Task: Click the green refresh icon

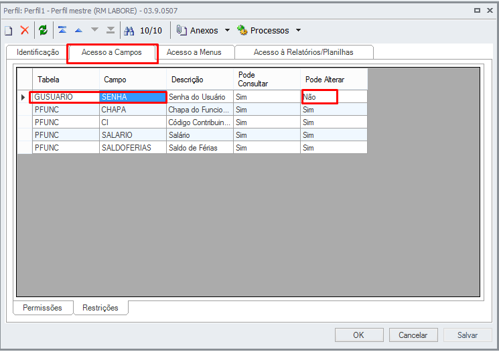Action: 44,30
